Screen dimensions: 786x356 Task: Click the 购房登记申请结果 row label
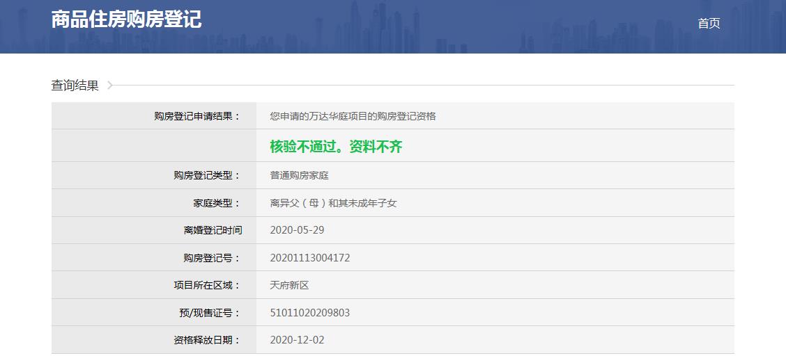click(196, 116)
